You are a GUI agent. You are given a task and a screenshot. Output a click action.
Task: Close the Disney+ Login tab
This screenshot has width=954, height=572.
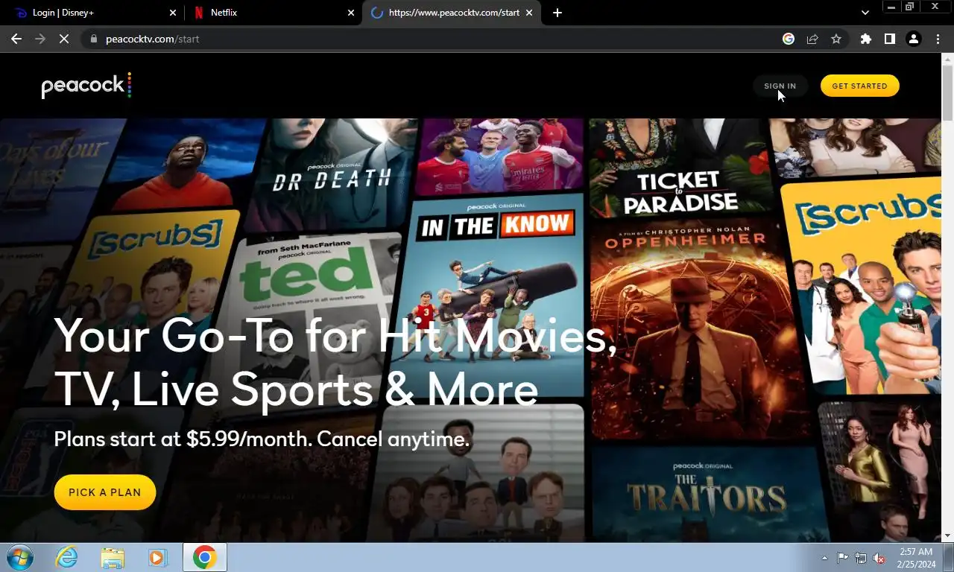point(172,13)
